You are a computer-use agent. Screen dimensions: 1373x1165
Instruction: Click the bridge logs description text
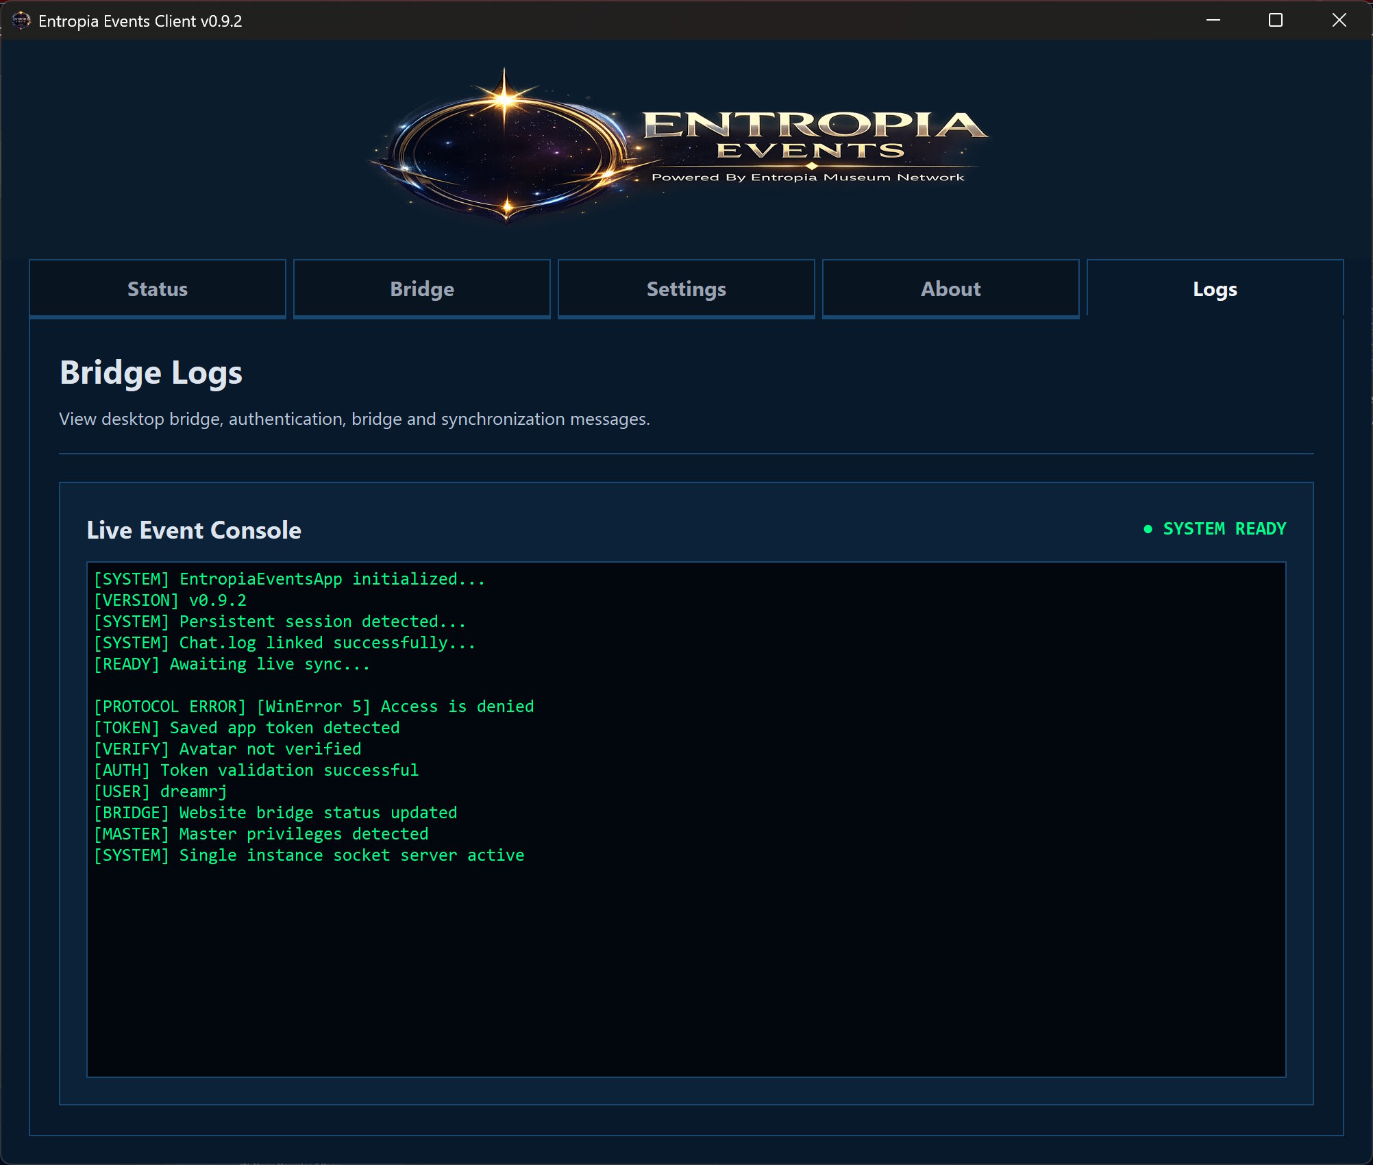click(355, 419)
